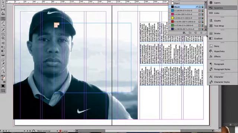
Task: Select the Page tool
Action: click(x=3, y=6)
